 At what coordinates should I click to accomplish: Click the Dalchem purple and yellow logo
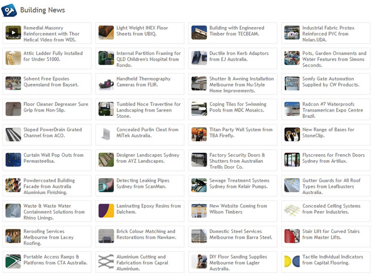point(106,210)
